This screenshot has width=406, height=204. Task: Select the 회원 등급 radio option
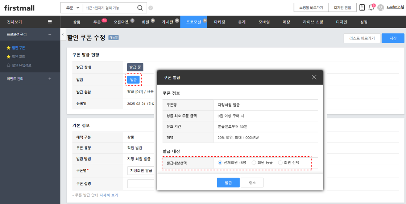click(x=254, y=163)
